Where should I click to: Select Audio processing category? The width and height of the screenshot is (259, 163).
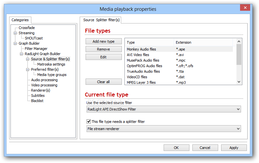coord(44,80)
